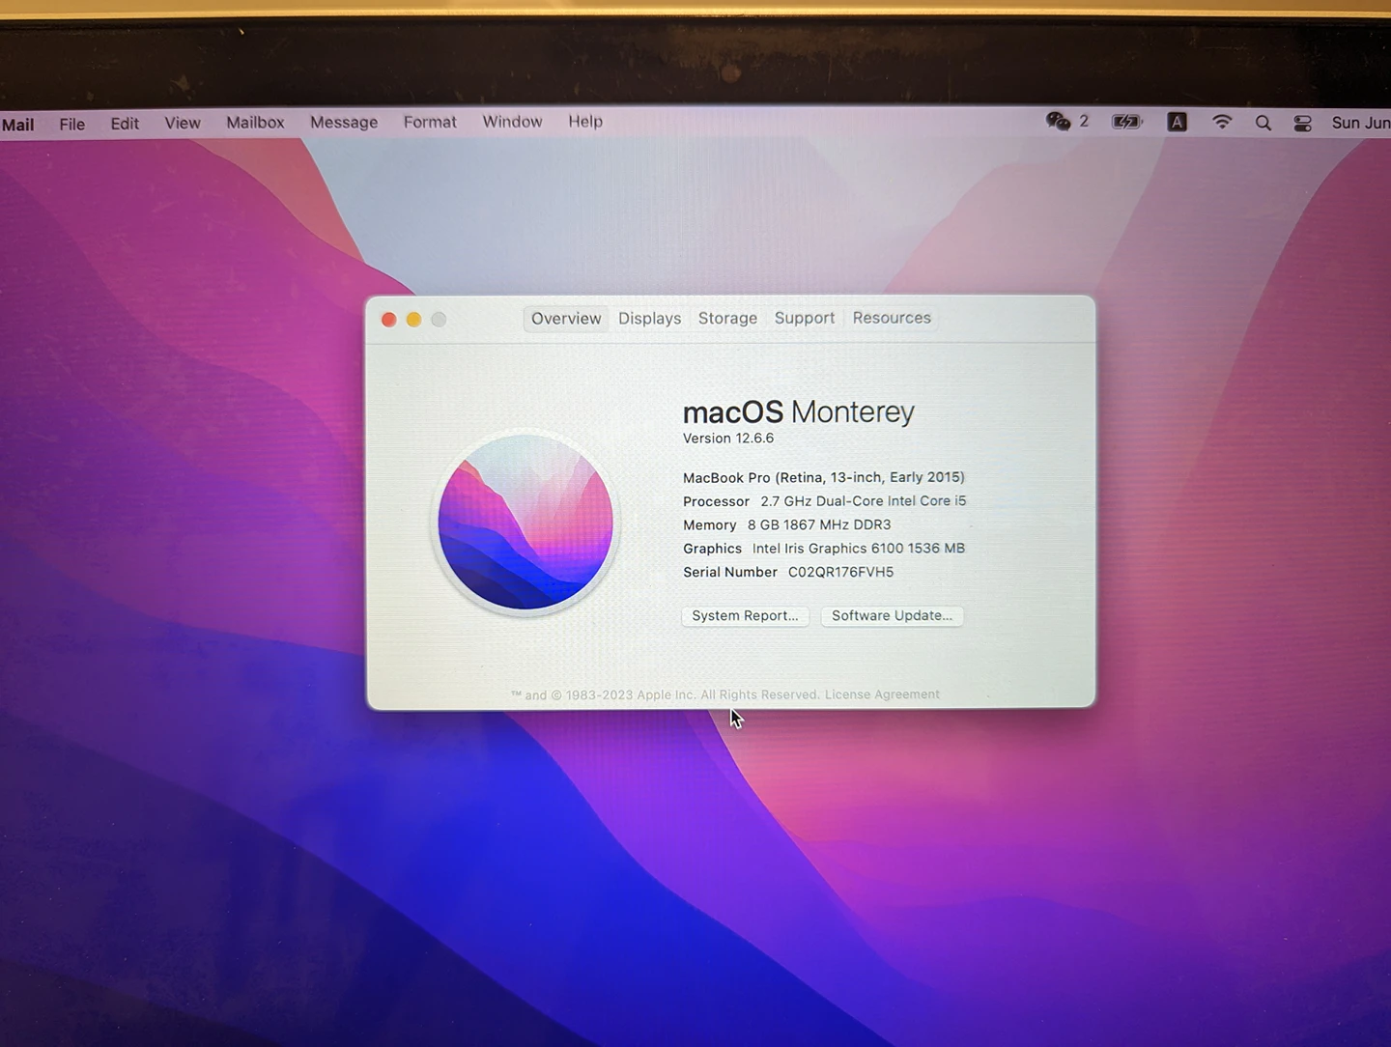The image size is (1391, 1047).
Task: Click the System Report... button
Action: pyautogui.click(x=745, y=616)
